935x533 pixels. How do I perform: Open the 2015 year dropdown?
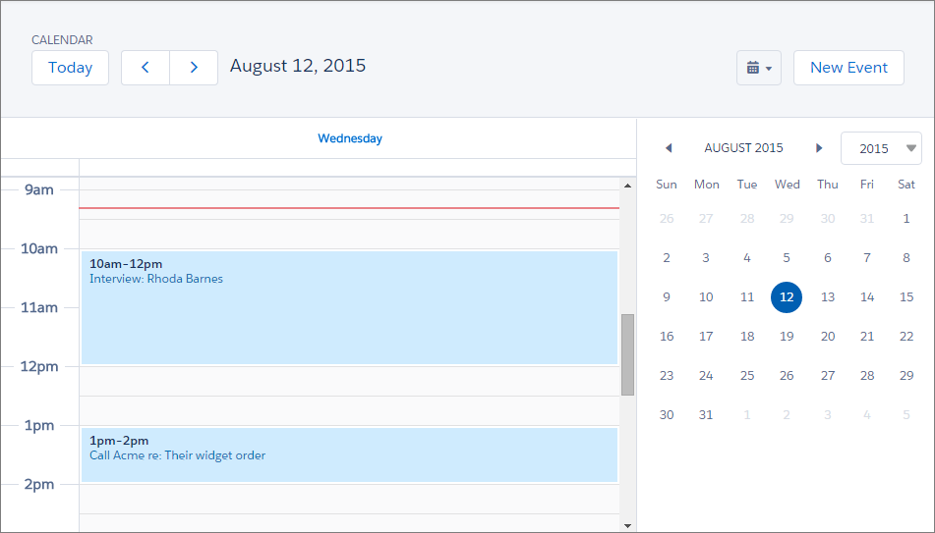pyautogui.click(x=881, y=148)
